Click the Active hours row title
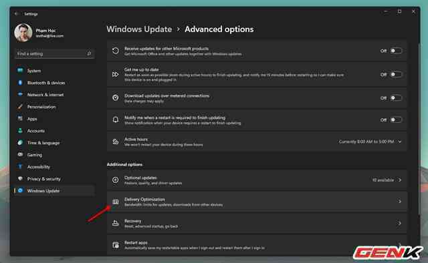This screenshot has width=428, height=263. [x=136, y=140]
